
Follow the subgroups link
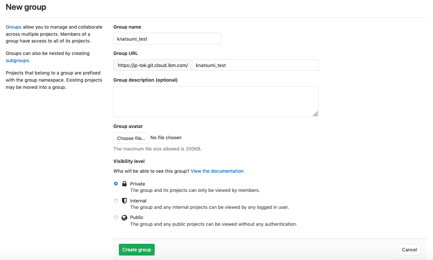coord(17,60)
